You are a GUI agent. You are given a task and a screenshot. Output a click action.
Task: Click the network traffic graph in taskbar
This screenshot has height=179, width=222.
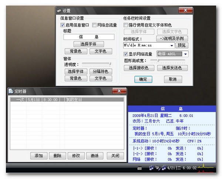coord(206,169)
